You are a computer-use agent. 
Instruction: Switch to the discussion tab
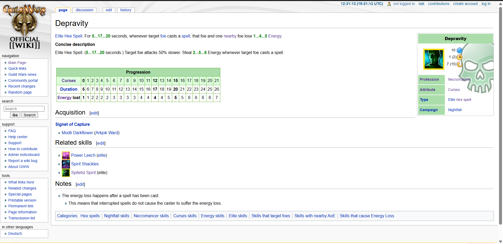(84, 10)
